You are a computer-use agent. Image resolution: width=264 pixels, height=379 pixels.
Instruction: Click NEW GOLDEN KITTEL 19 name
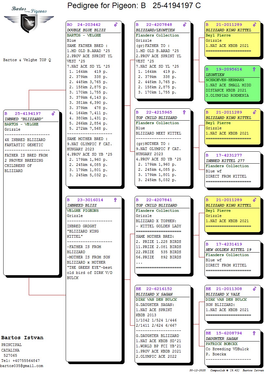coord(228,250)
